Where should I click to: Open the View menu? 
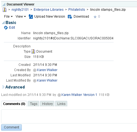point(21,17)
